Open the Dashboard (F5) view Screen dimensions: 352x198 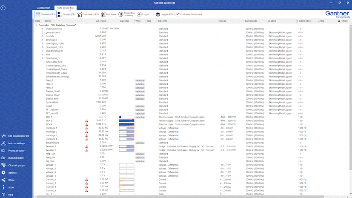88,14
